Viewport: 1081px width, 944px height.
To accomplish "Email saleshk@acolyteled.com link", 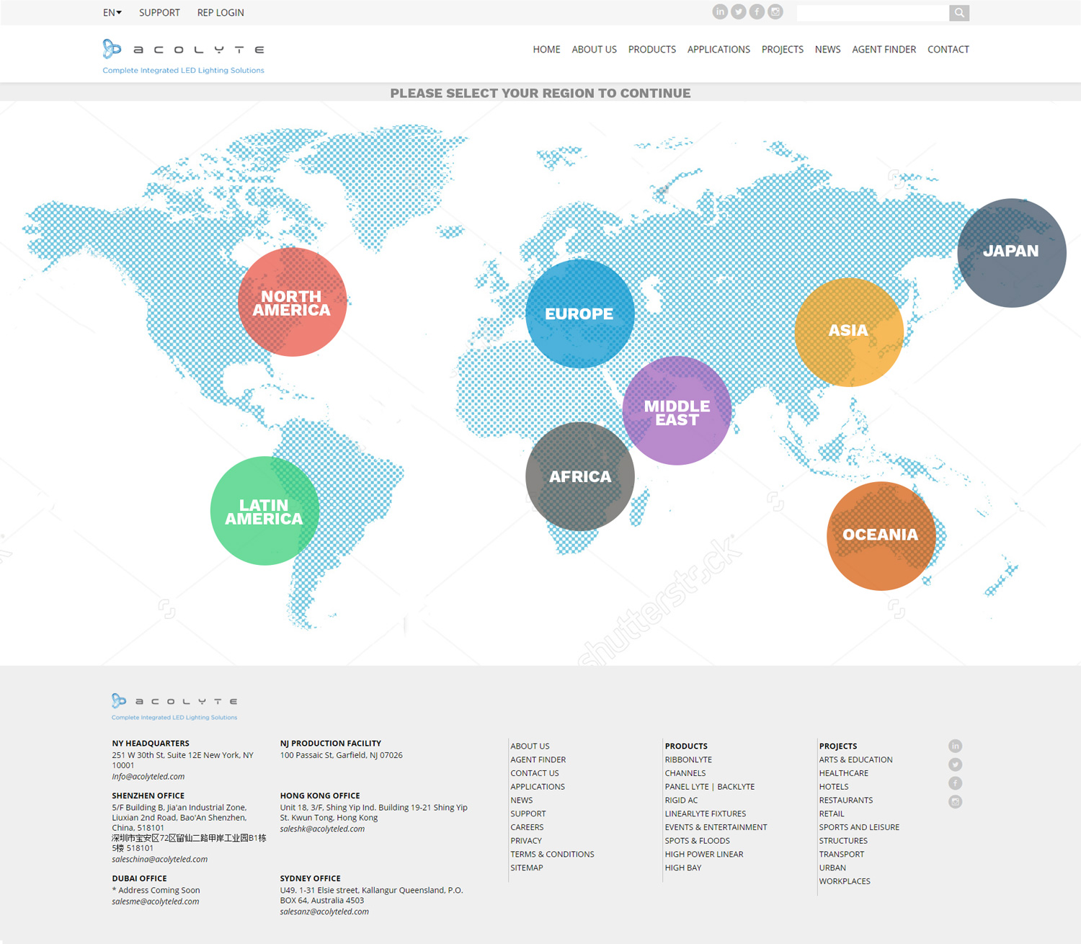I will pos(322,829).
